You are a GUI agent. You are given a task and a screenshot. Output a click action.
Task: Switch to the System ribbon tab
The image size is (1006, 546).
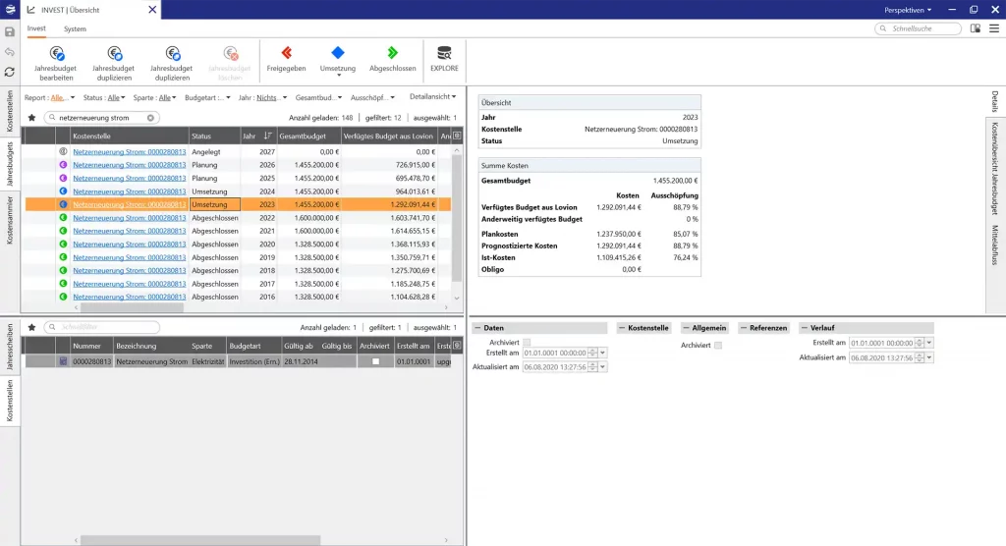(75, 28)
